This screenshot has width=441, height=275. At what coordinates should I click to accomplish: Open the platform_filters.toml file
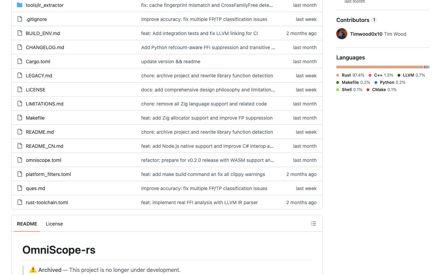click(x=48, y=174)
